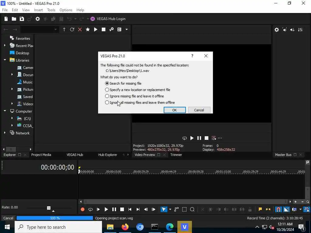Toggle snapping with the magnet icon
311x233 pixels.
(279, 209)
